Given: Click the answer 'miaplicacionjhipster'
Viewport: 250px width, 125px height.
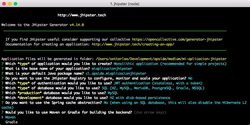Looking at the screenshot, I should 112,69.
